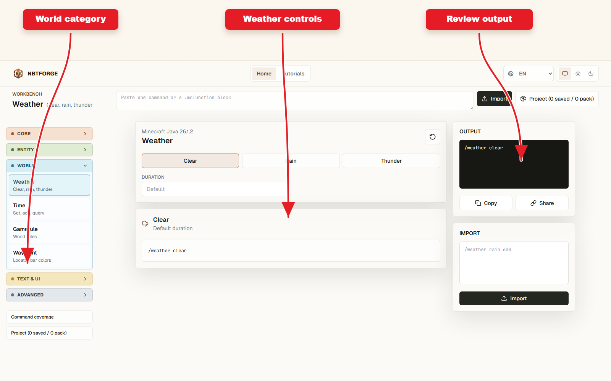
Task: Open Project (0 saved / 0 pack) in header
Action: point(557,99)
